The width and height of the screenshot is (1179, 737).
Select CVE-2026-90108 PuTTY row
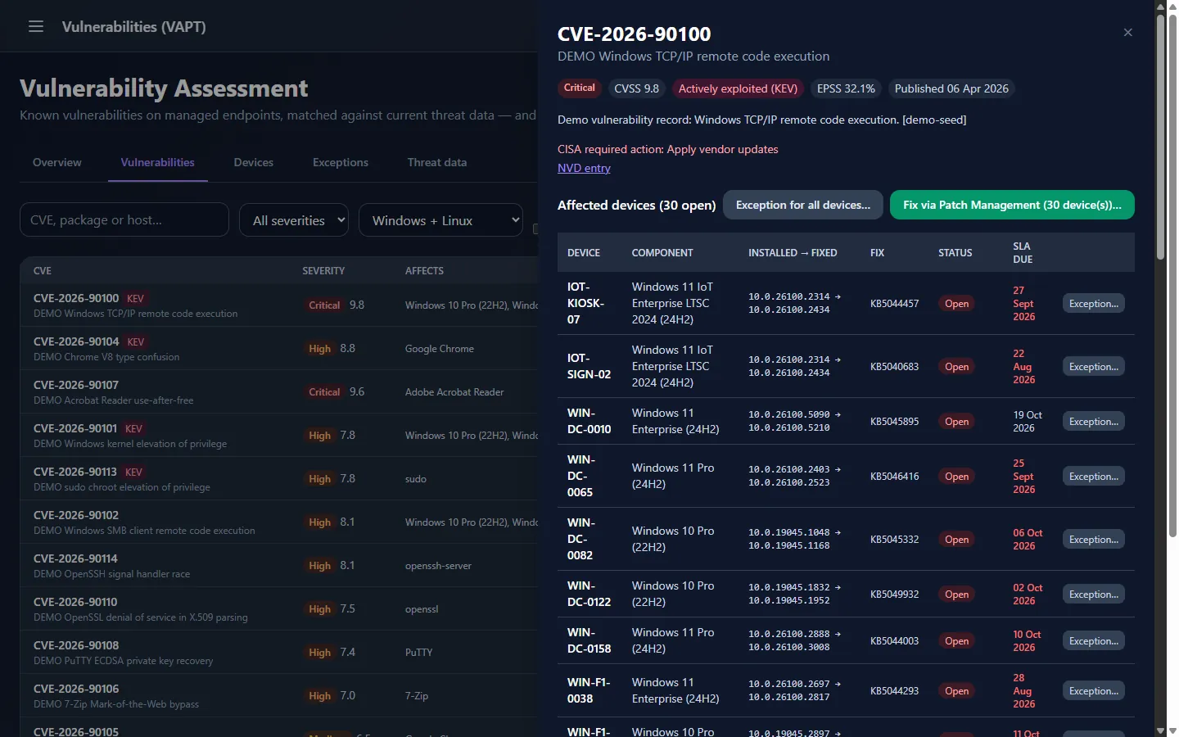[x=279, y=652]
